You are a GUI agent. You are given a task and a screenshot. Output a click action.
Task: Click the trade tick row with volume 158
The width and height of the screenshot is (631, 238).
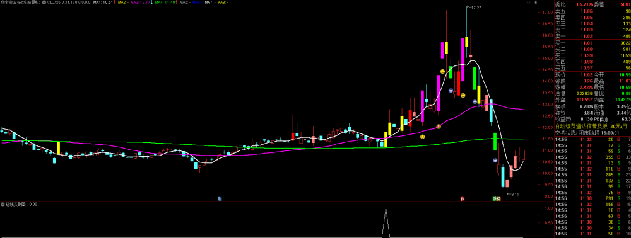coord(593,204)
